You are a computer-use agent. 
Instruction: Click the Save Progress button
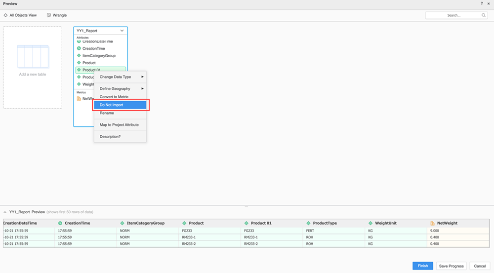(x=451, y=266)
